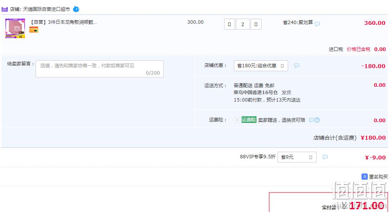Click the 店铺合计(含运费) ¥180.00 text
This screenshot has width=390, height=212.
coord(349,138)
